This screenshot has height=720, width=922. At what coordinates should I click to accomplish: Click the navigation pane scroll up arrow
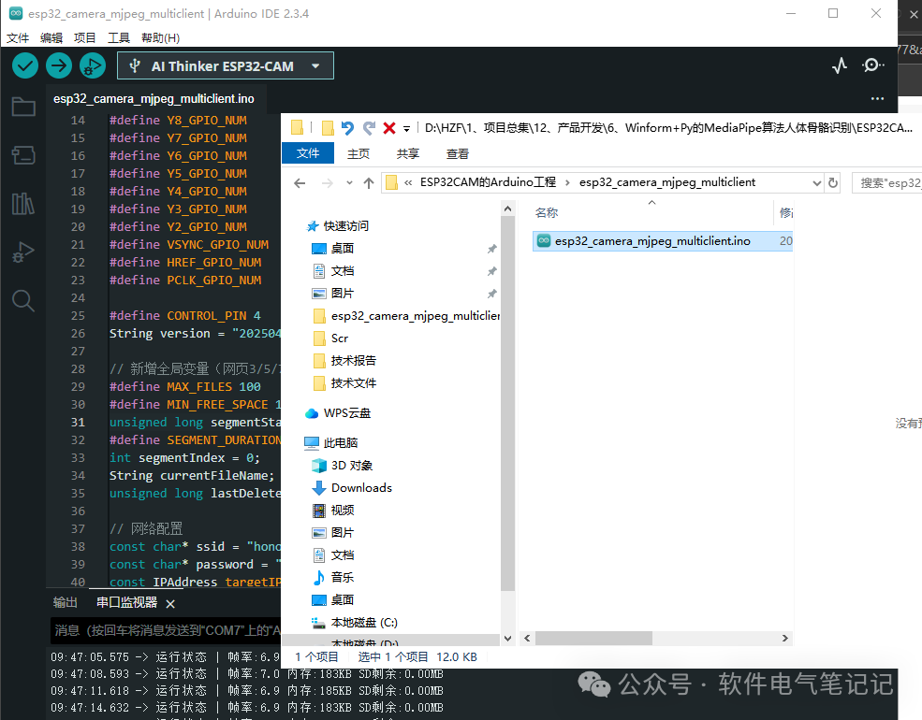508,209
